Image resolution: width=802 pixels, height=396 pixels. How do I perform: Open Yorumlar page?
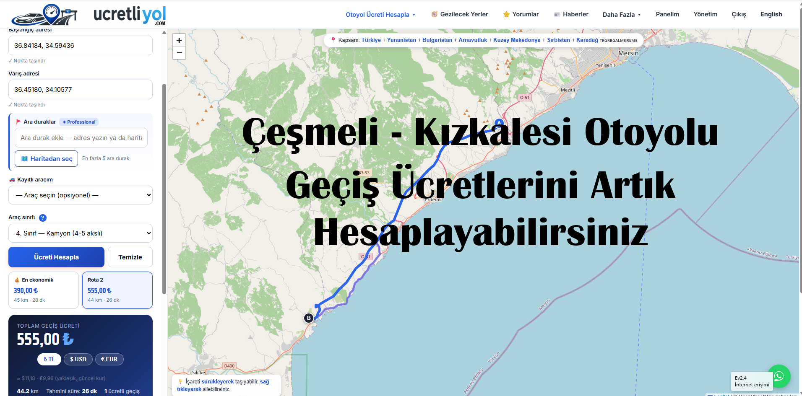coord(521,14)
